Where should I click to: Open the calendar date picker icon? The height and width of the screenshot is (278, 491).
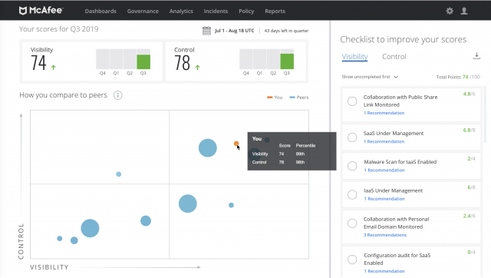point(206,31)
